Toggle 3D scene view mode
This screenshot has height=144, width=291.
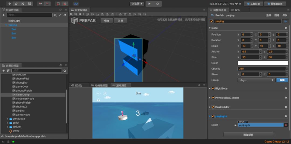[76, 4]
